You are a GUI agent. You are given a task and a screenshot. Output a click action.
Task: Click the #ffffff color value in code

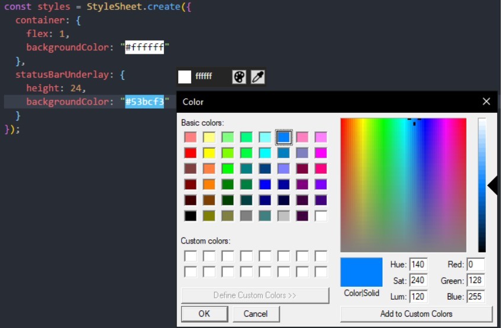(x=144, y=47)
